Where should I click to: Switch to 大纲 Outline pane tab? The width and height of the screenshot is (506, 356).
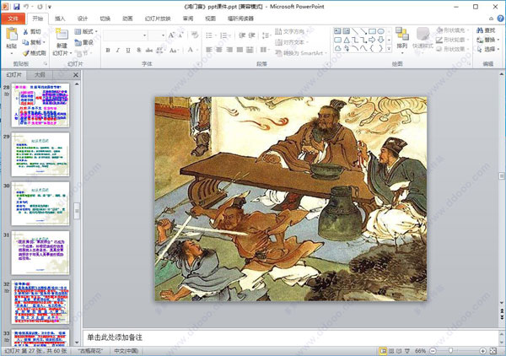click(x=40, y=75)
